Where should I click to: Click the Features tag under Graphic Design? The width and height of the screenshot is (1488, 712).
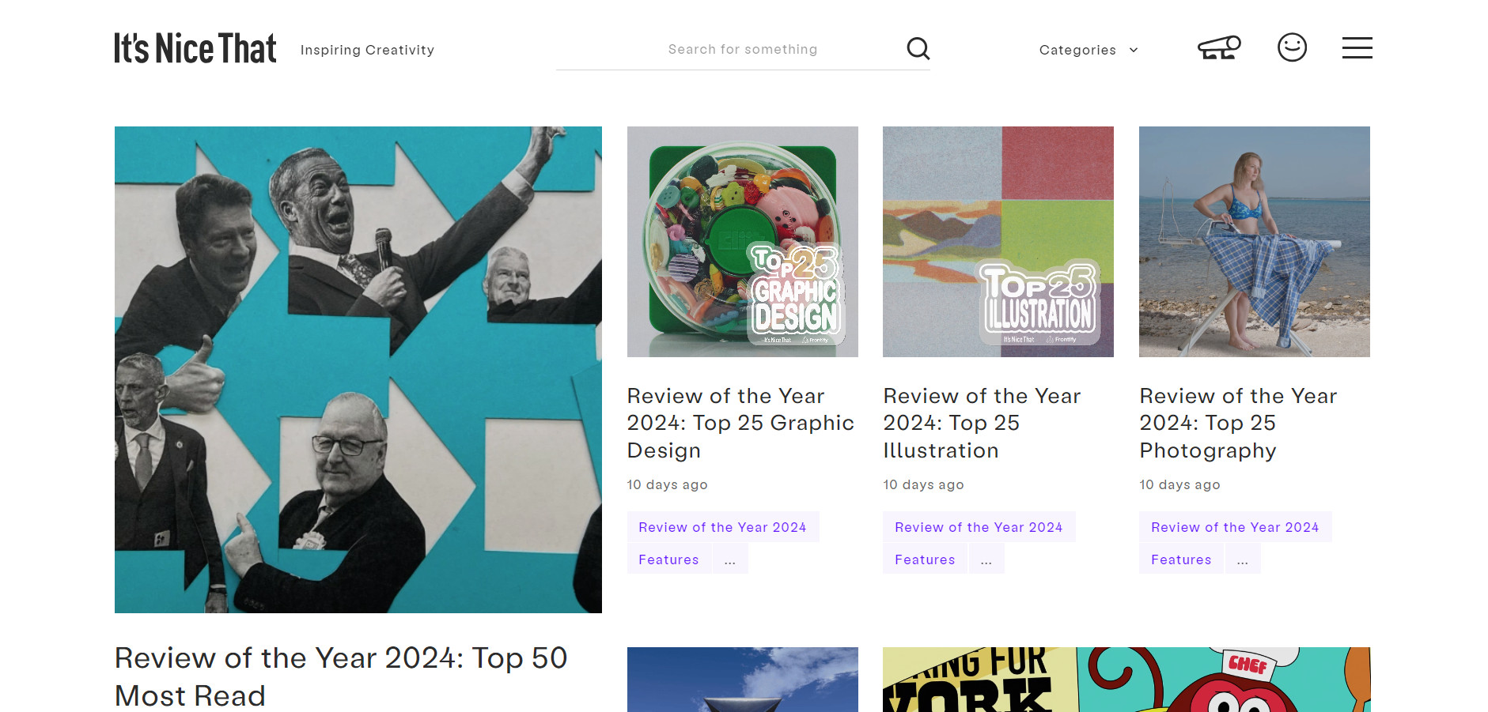click(668, 559)
